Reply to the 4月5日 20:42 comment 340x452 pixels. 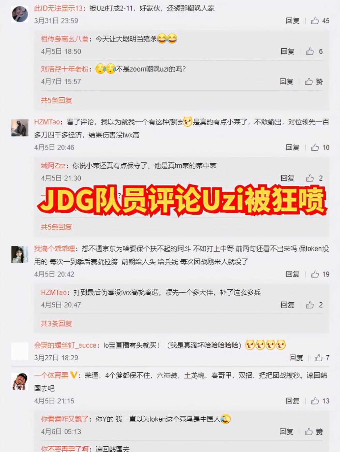point(293,274)
